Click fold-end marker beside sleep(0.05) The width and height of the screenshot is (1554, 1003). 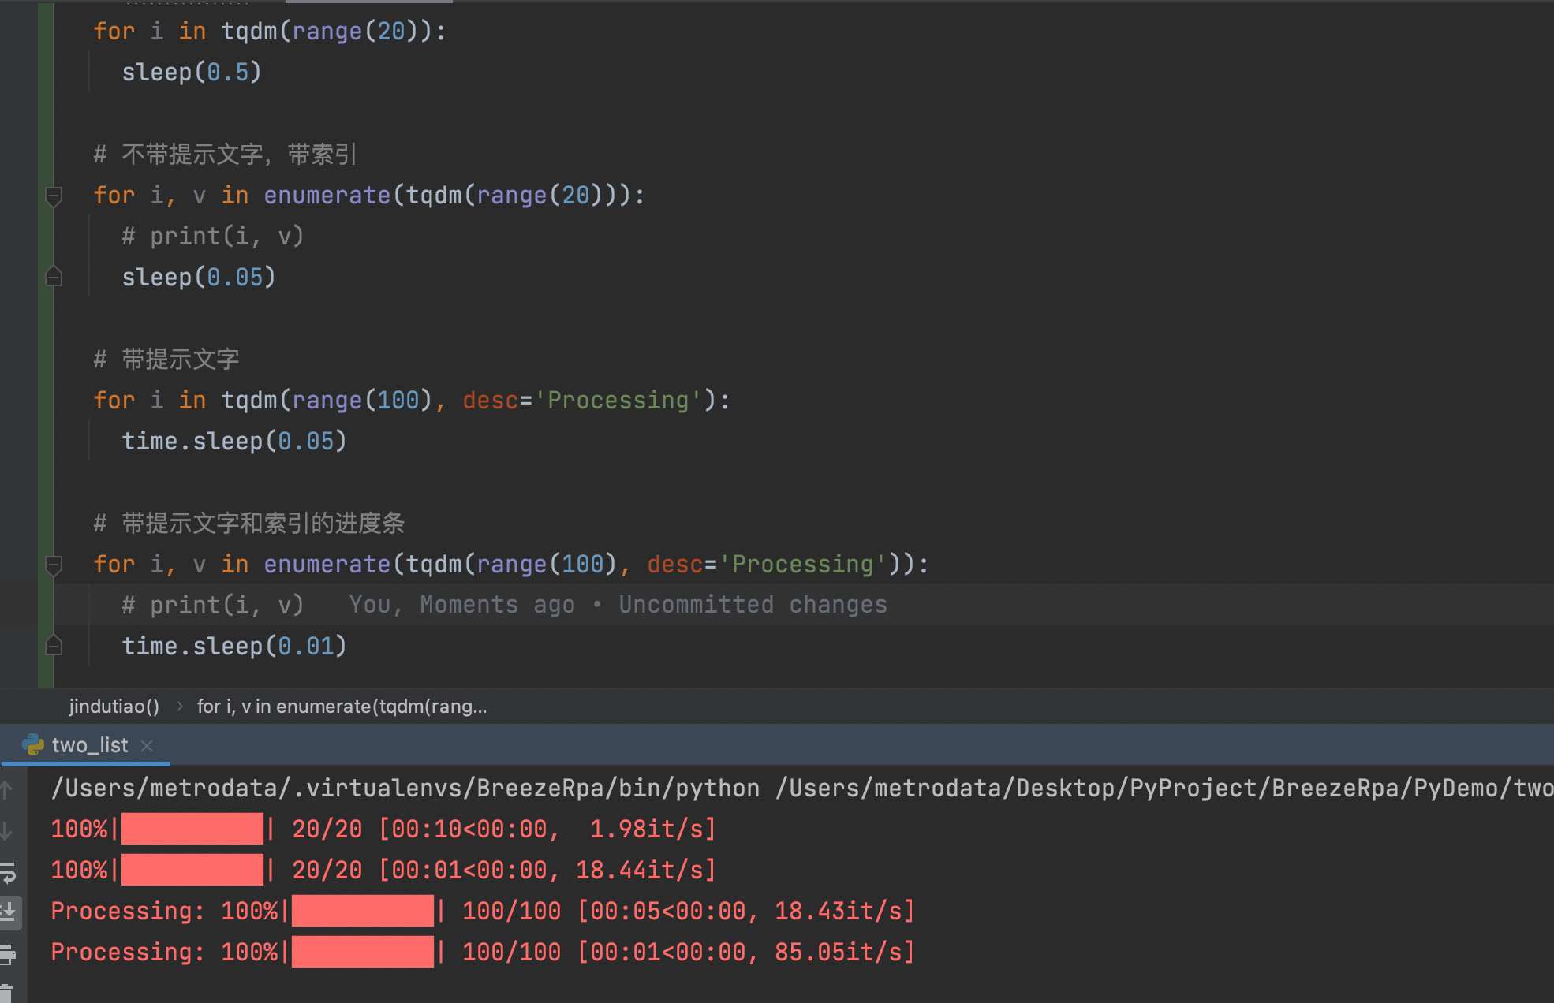54,277
